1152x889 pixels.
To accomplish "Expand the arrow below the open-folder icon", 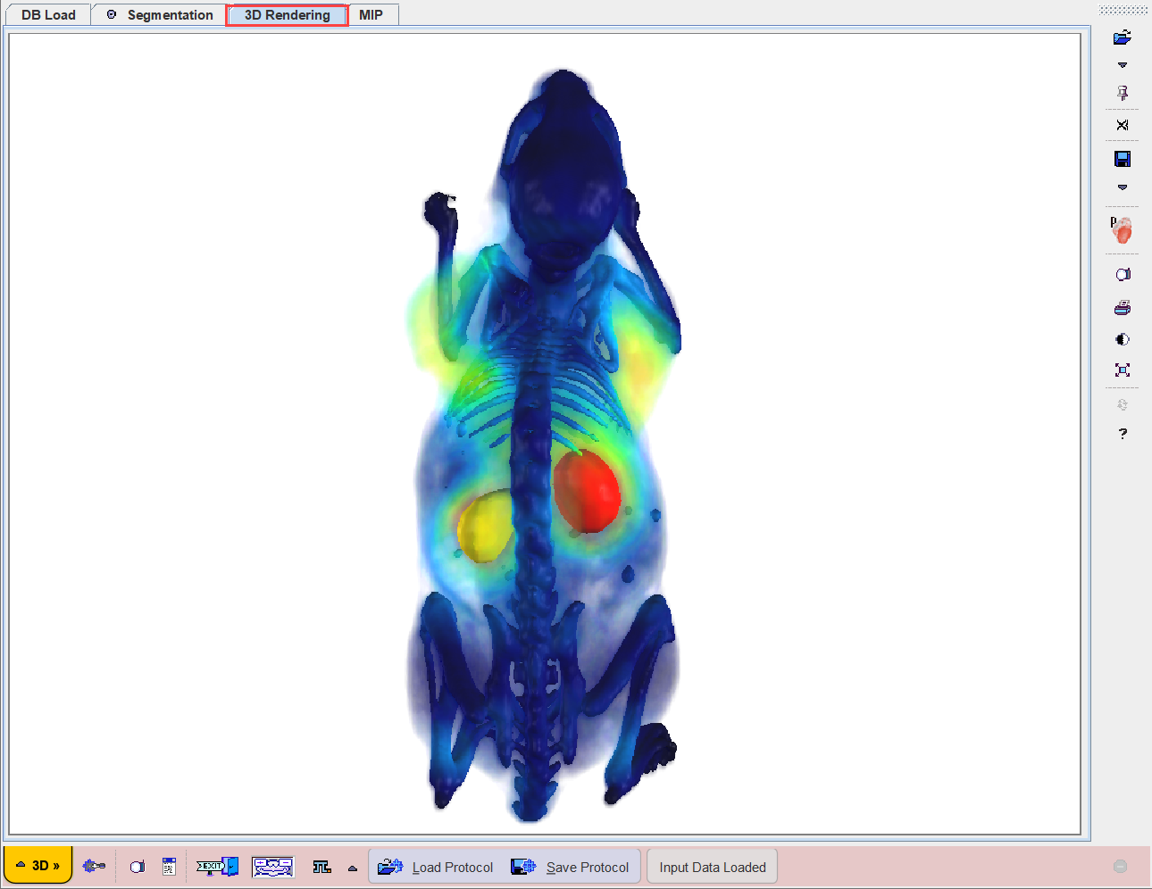I will (x=1123, y=65).
